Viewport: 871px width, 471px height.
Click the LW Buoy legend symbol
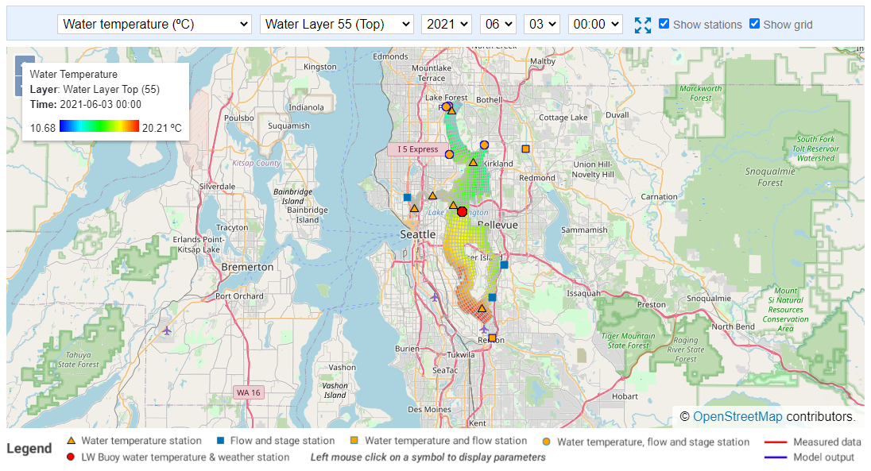point(71,457)
